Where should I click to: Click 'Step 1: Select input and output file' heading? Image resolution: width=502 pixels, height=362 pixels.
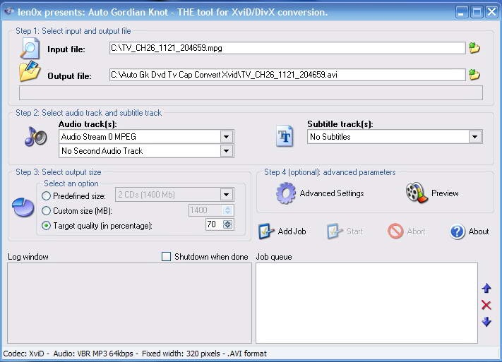[x=73, y=31]
